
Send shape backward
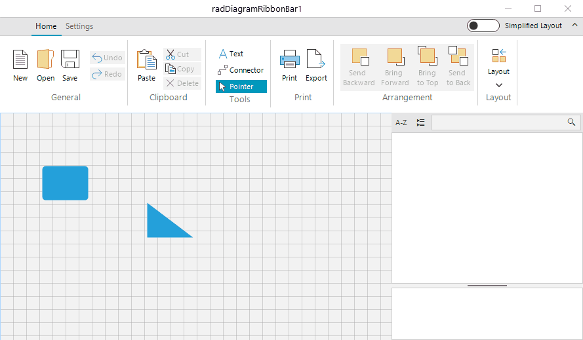(359, 67)
